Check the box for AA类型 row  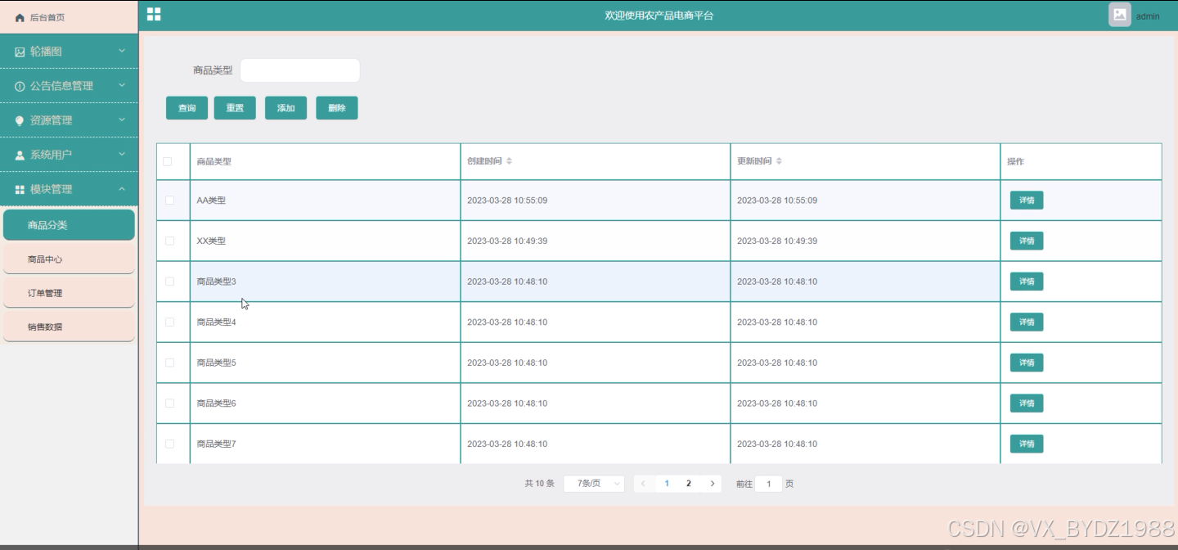170,200
